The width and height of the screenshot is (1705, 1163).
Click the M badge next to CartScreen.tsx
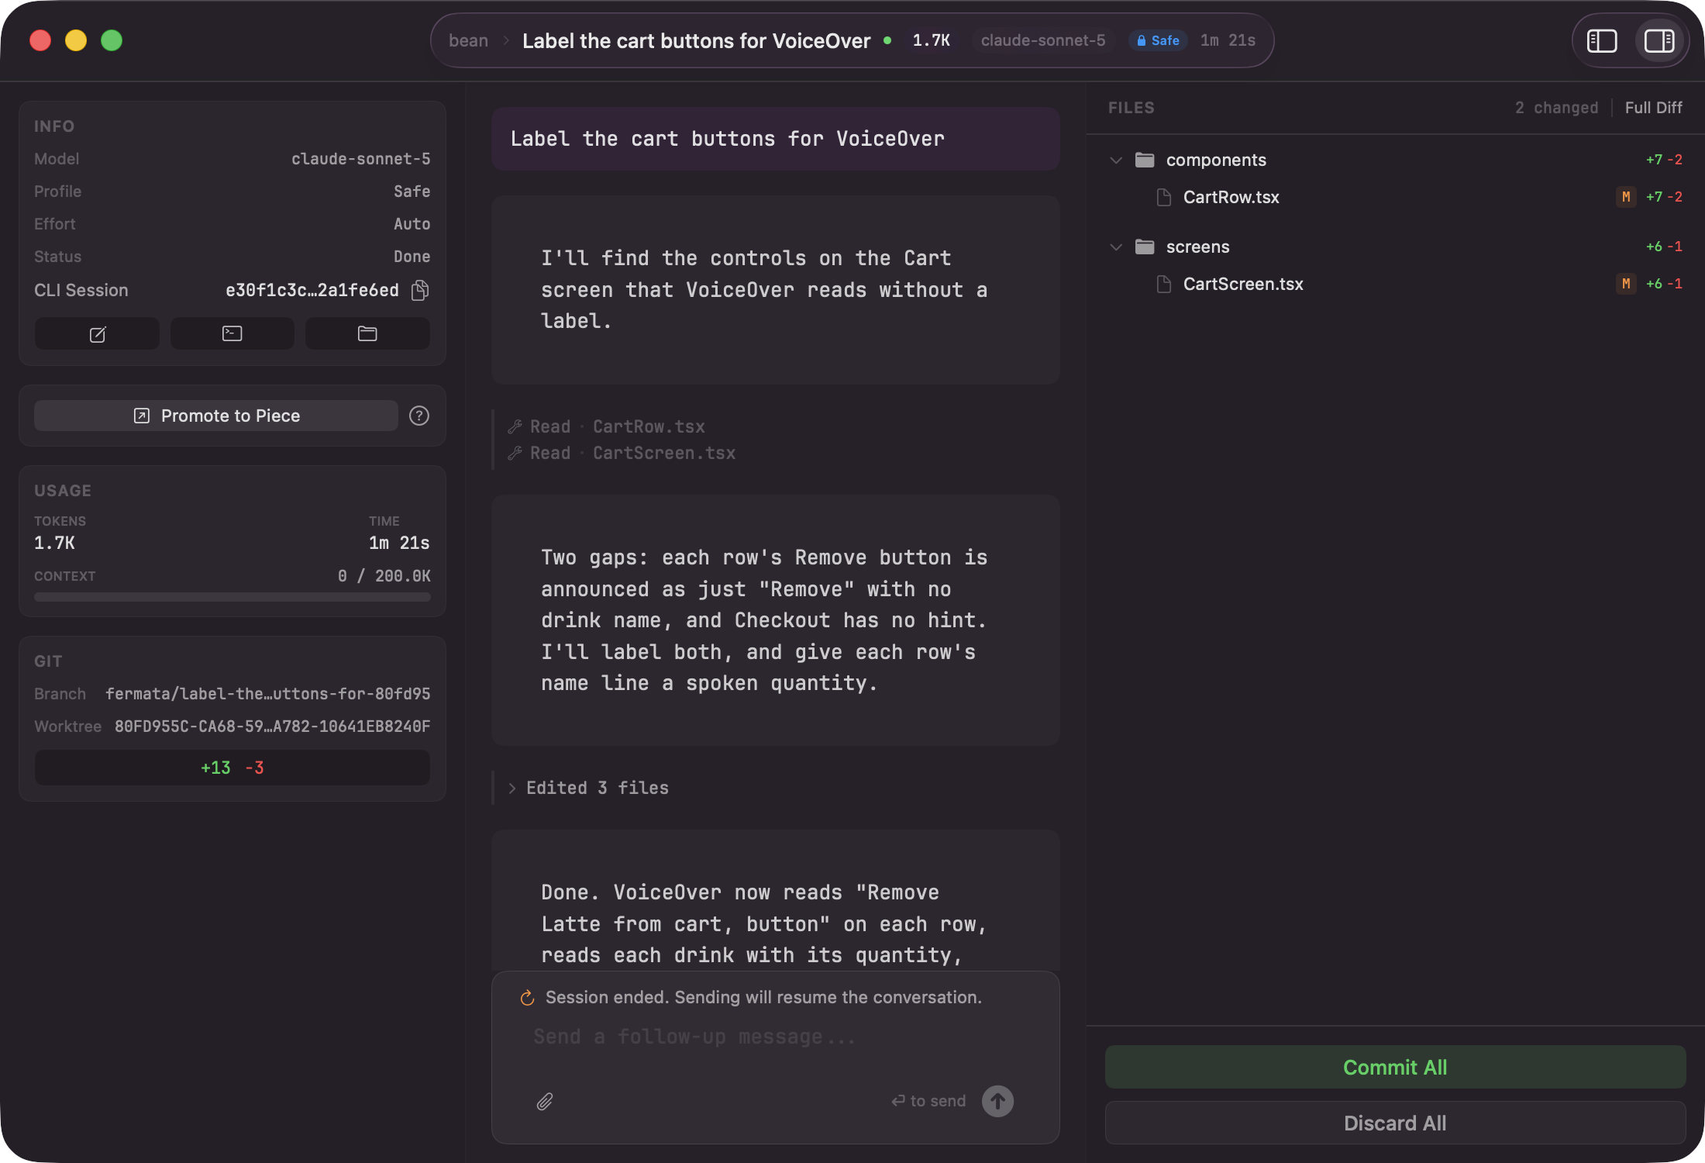click(x=1626, y=284)
